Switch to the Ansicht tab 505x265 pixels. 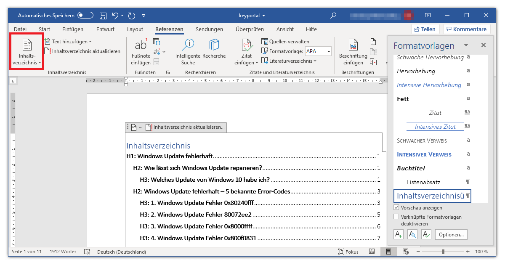coord(285,29)
